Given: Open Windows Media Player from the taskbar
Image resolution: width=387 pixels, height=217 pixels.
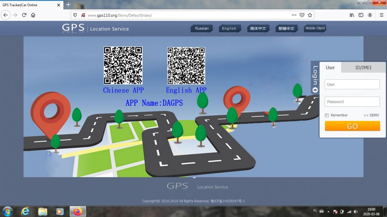Looking at the screenshot, I should (x=60, y=212).
